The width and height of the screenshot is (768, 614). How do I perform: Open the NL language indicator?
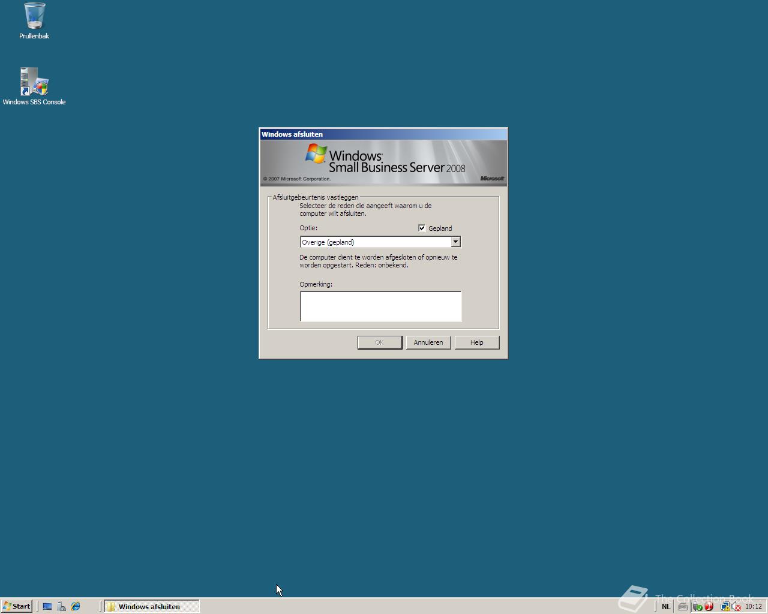click(x=666, y=607)
